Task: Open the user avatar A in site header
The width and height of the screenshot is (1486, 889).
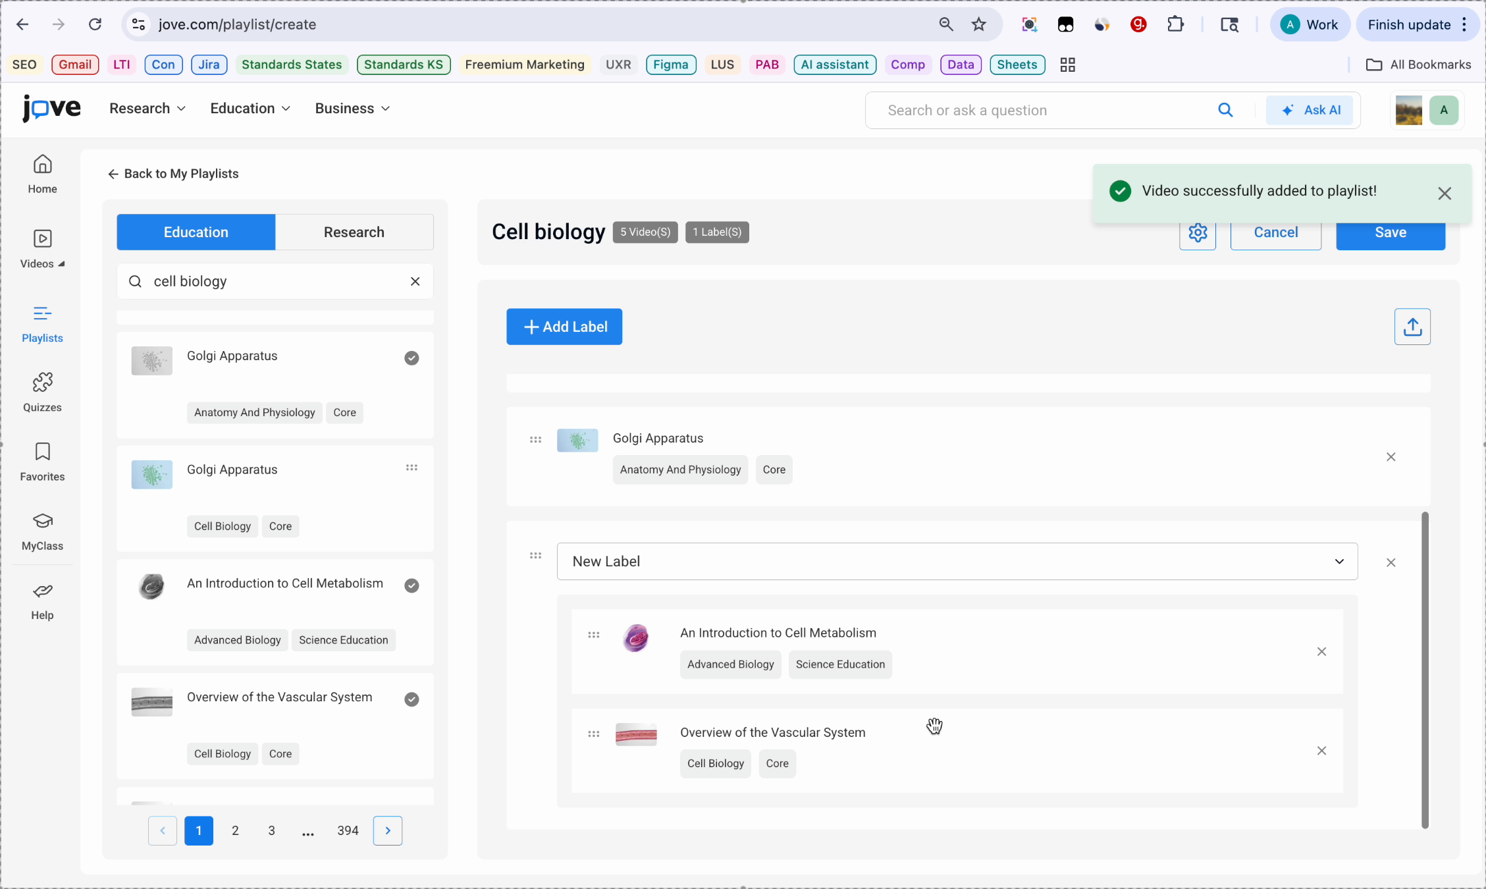Action: click(1444, 110)
